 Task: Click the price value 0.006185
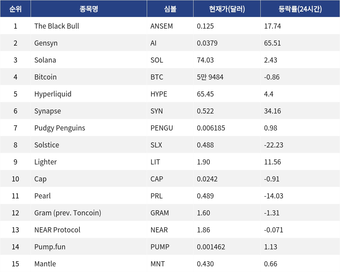point(211,128)
